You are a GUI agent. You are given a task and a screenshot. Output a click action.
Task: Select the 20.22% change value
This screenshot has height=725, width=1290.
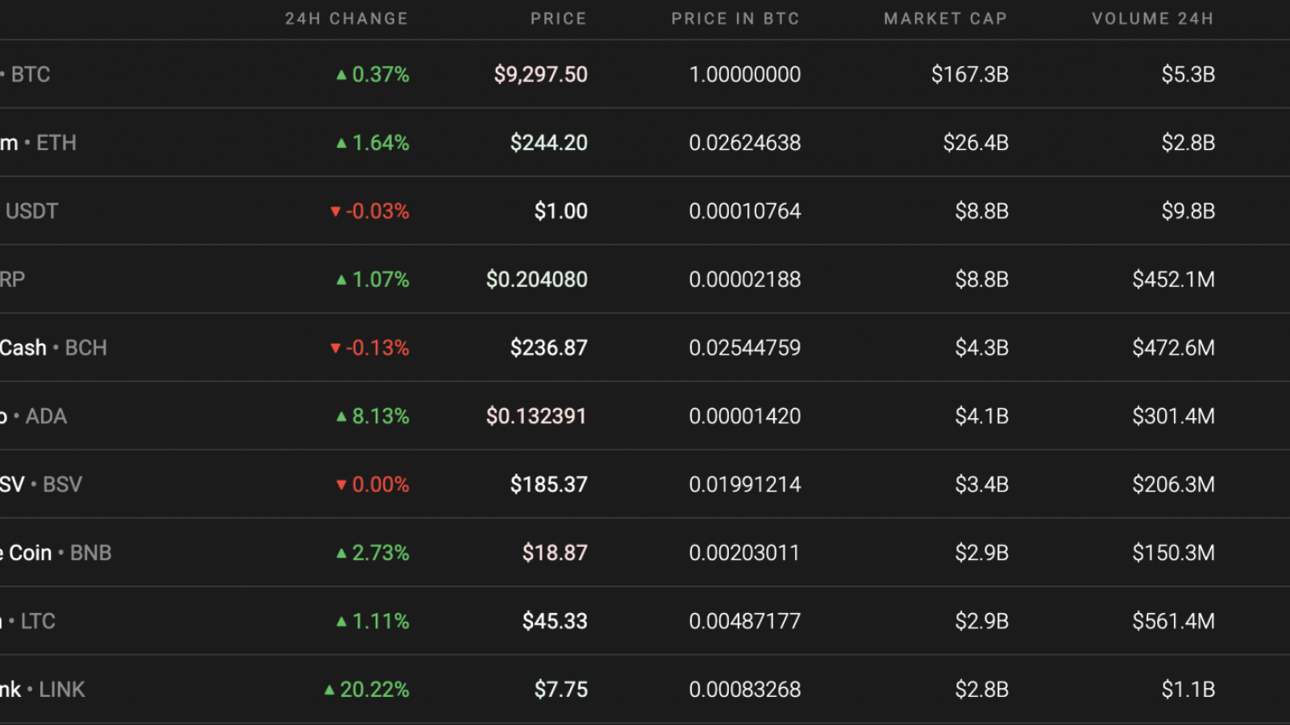coord(375,690)
